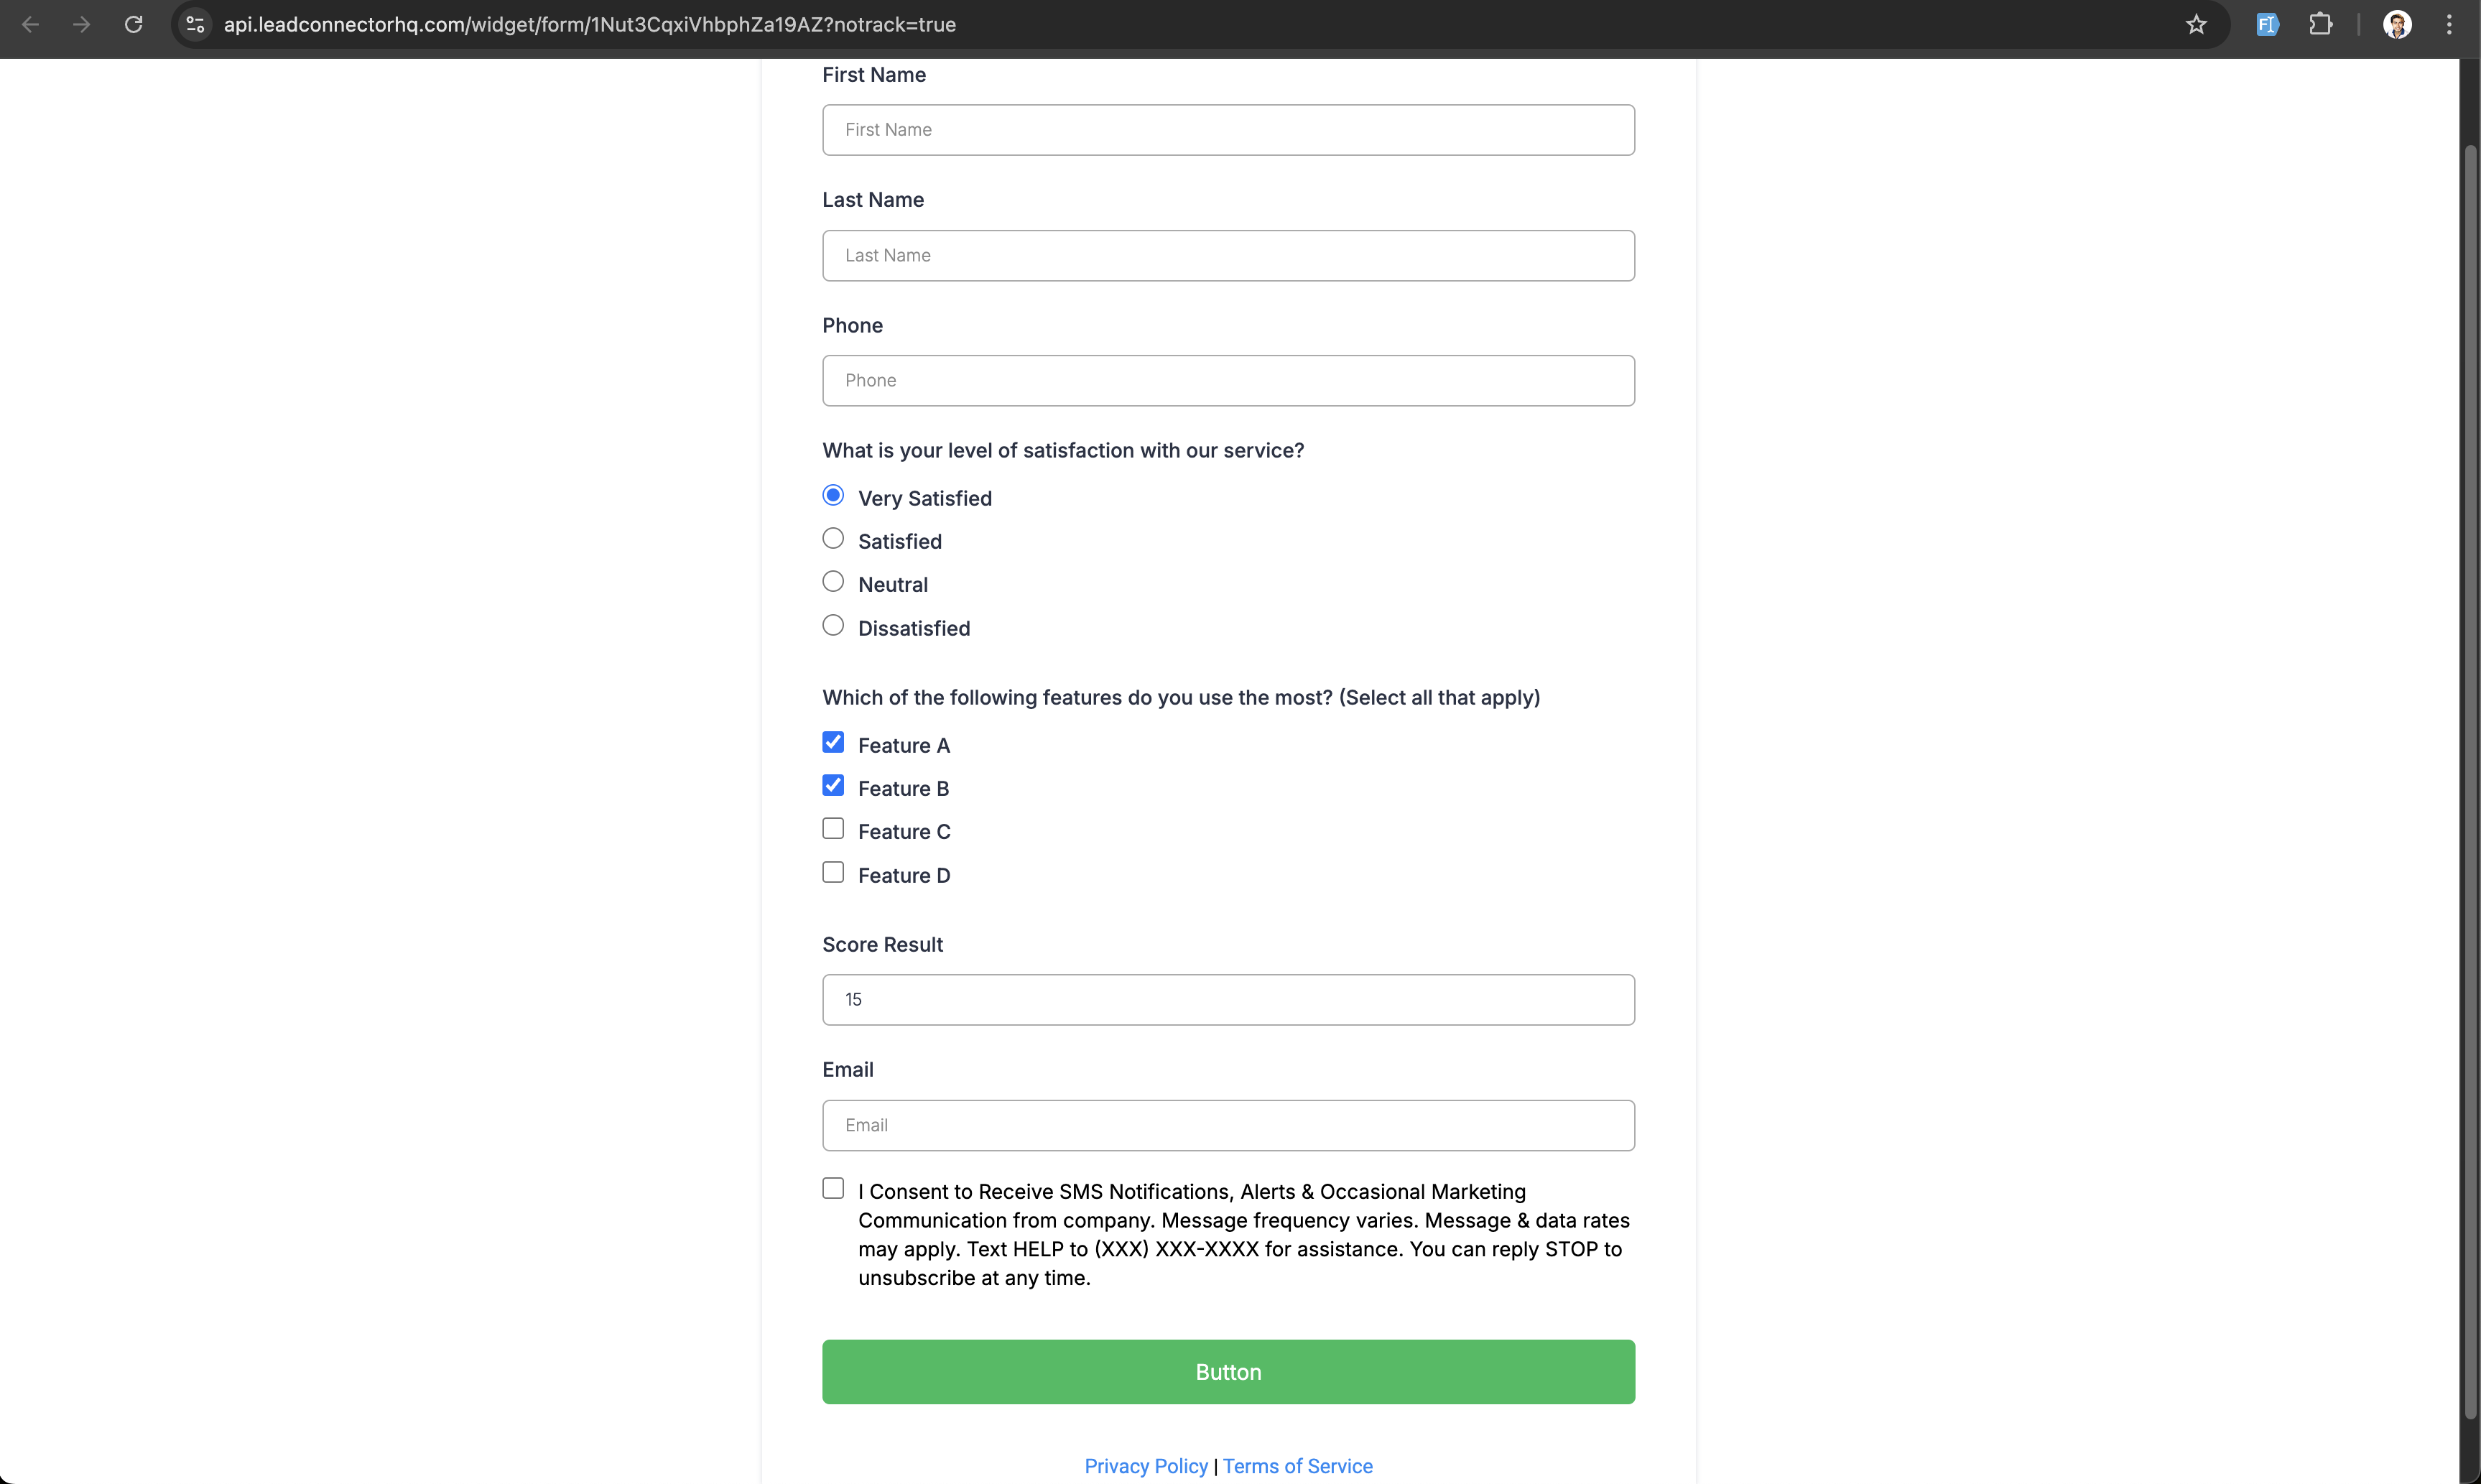Image resolution: width=2481 pixels, height=1484 pixels.
Task: Open the Chrome profile avatar
Action: tap(2396, 24)
